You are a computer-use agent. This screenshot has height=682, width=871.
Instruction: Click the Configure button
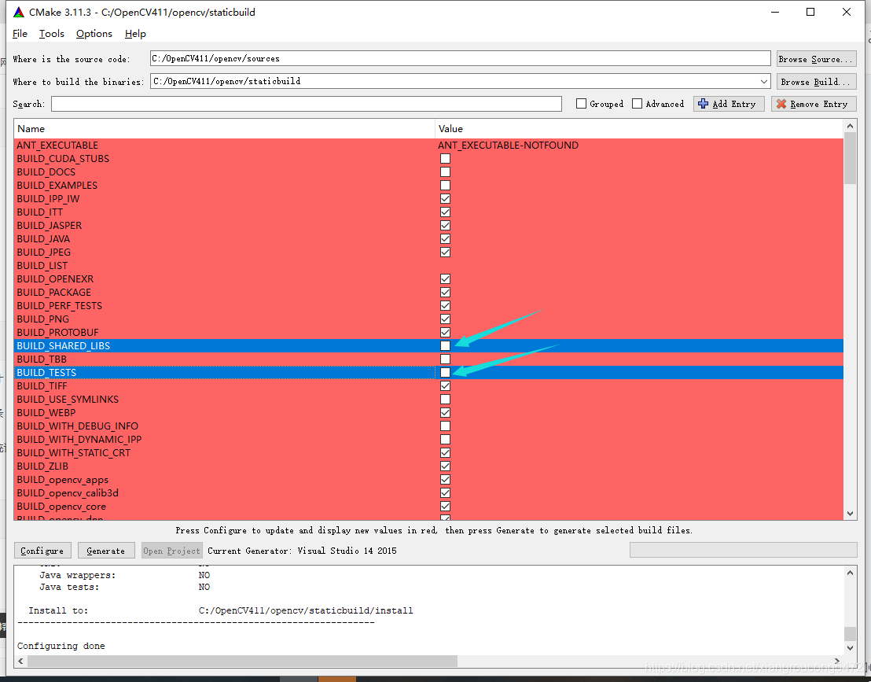click(x=42, y=551)
